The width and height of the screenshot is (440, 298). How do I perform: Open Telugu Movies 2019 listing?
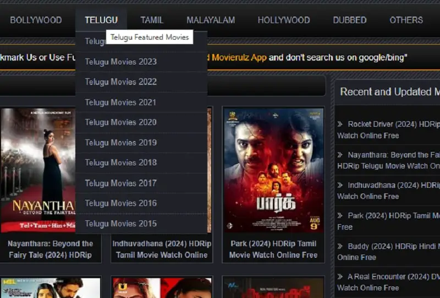click(x=120, y=143)
